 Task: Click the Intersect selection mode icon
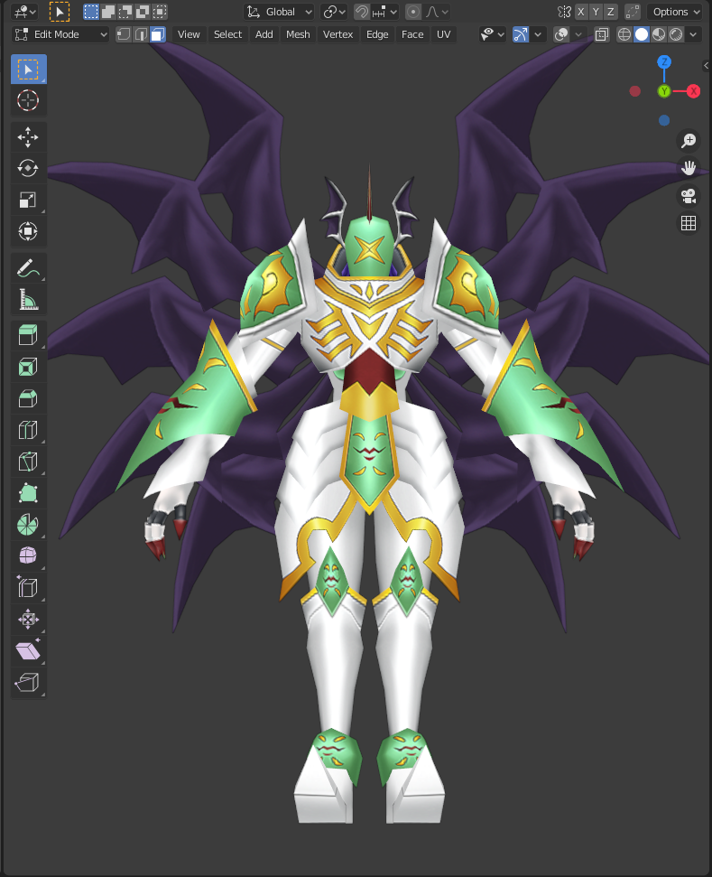coord(160,12)
